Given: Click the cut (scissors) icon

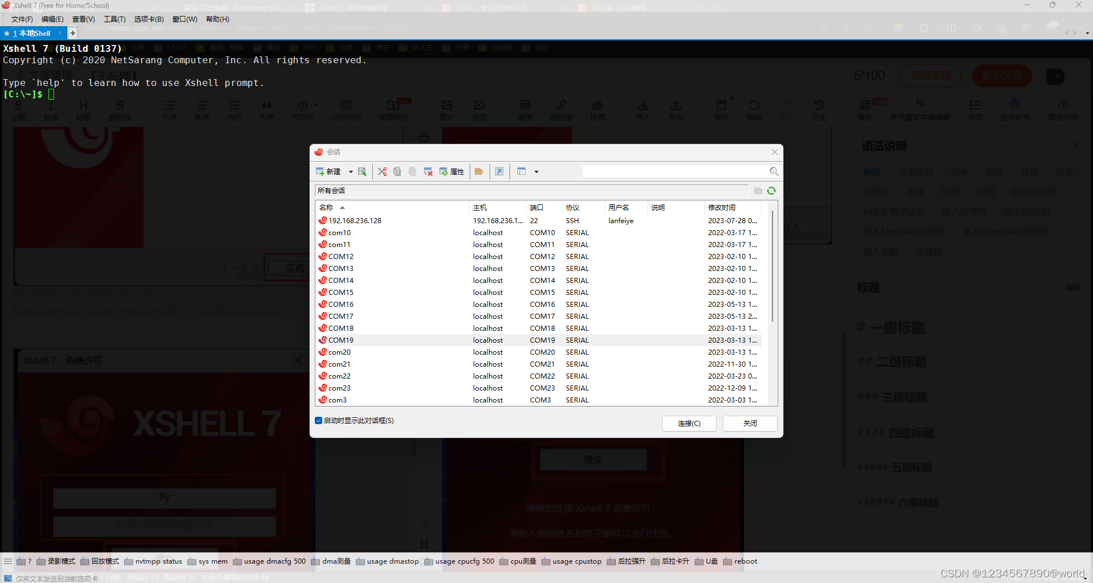Looking at the screenshot, I should click(x=382, y=171).
